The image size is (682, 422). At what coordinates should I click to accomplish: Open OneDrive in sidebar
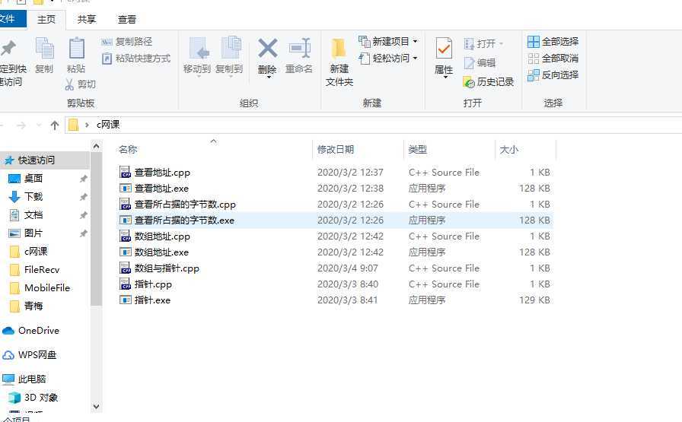click(39, 330)
